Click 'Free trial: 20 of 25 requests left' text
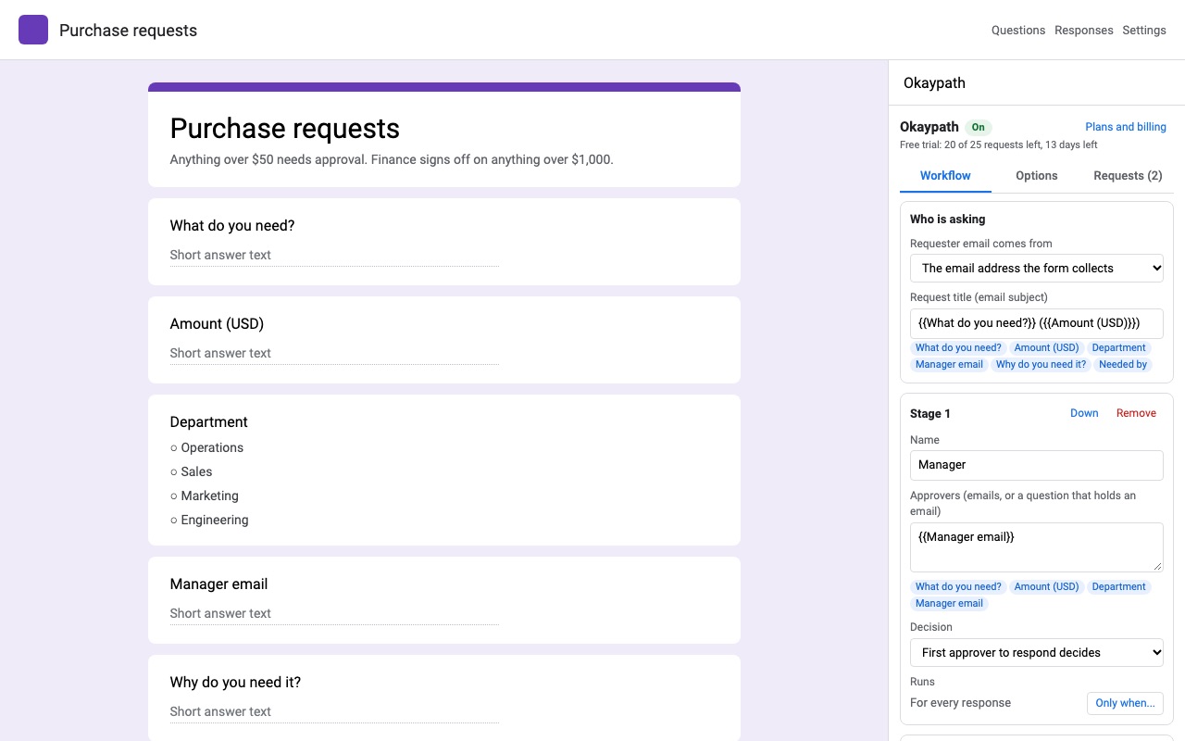The image size is (1185, 741). (x=998, y=145)
